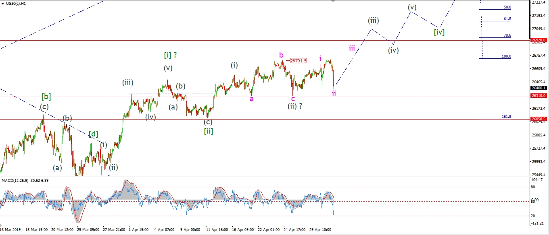Image resolution: width=549 pixels, height=235 pixels.
Task: Click the US30(€),H1 symbol title text
Action: [18, 4]
